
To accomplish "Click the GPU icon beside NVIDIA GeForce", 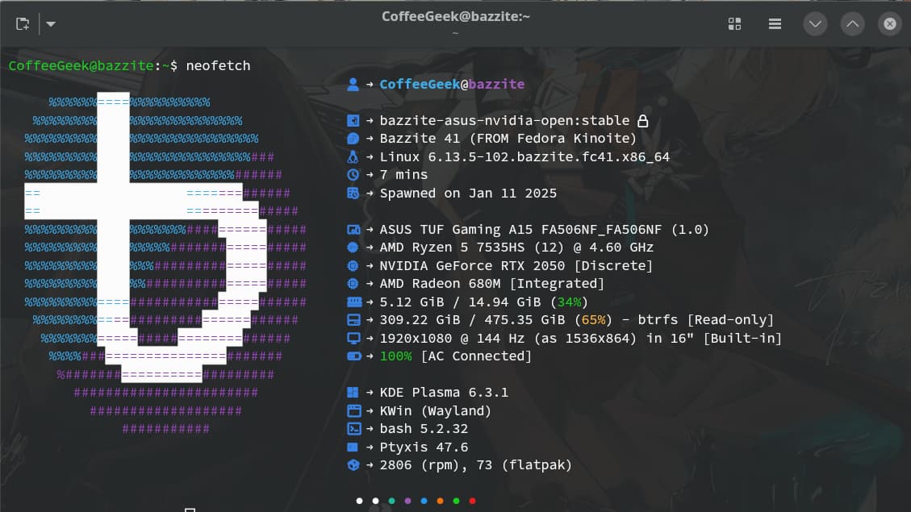I will point(353,266).
